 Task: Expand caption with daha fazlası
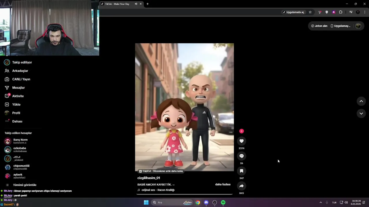click(223, 184)
